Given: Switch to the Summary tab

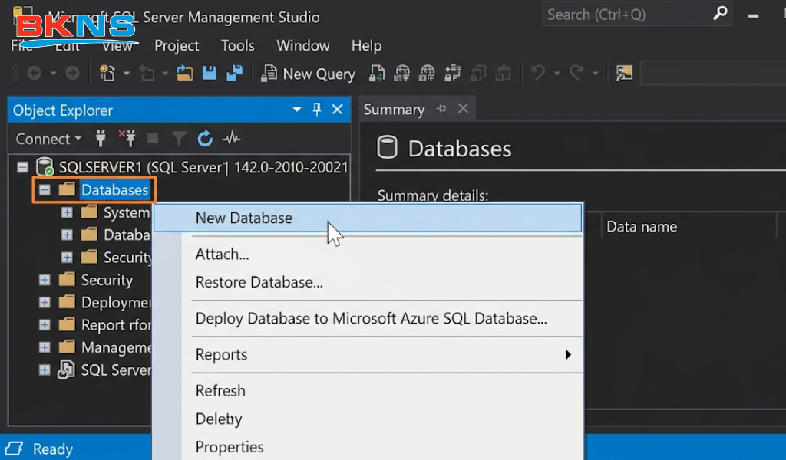Looking at the screenshot, I should click(394, 109).
